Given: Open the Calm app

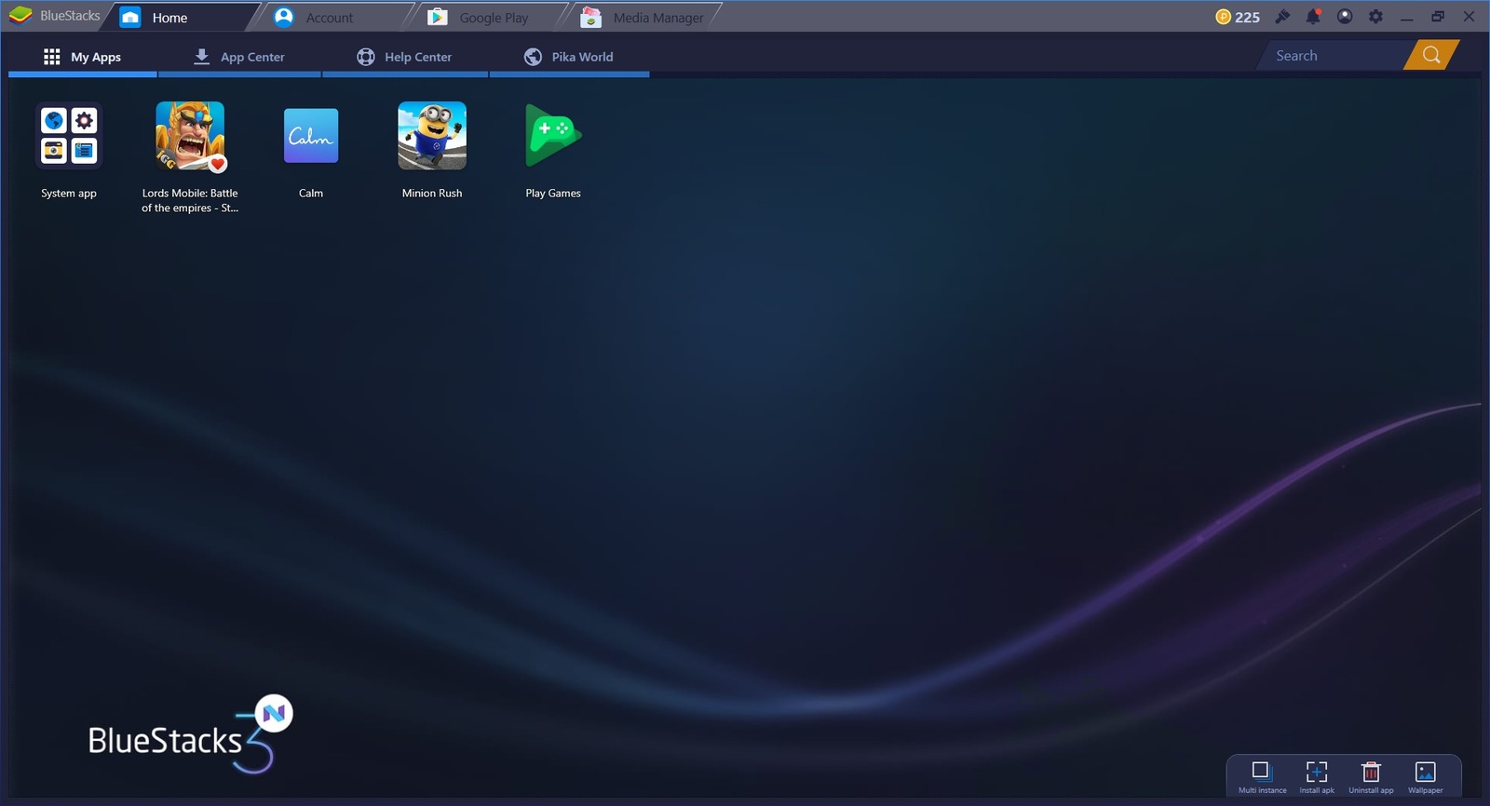Looking at the screenshot, I should click(311, 136).
